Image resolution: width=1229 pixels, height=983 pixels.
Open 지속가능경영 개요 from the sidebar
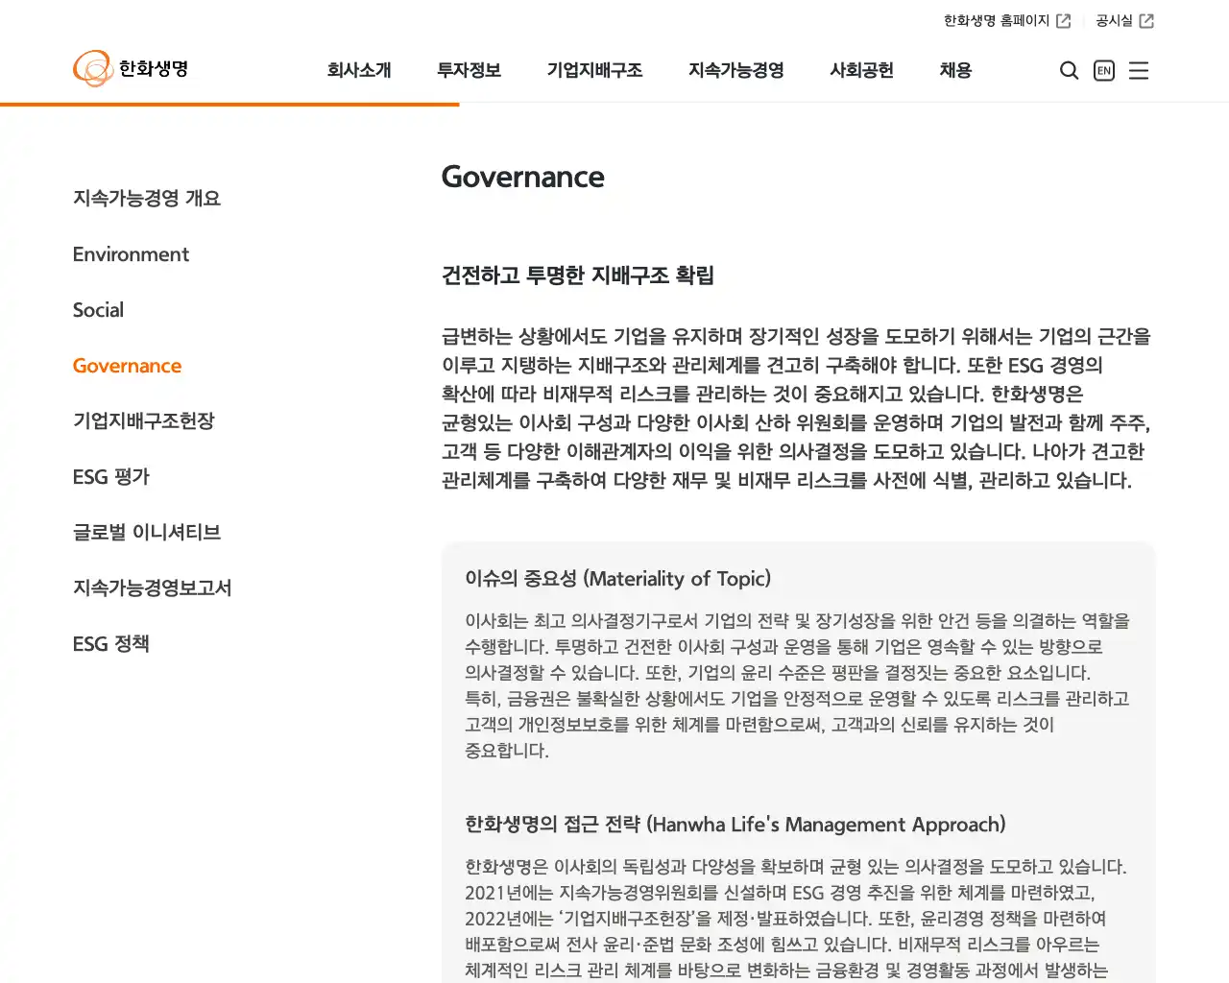(146, 198)
